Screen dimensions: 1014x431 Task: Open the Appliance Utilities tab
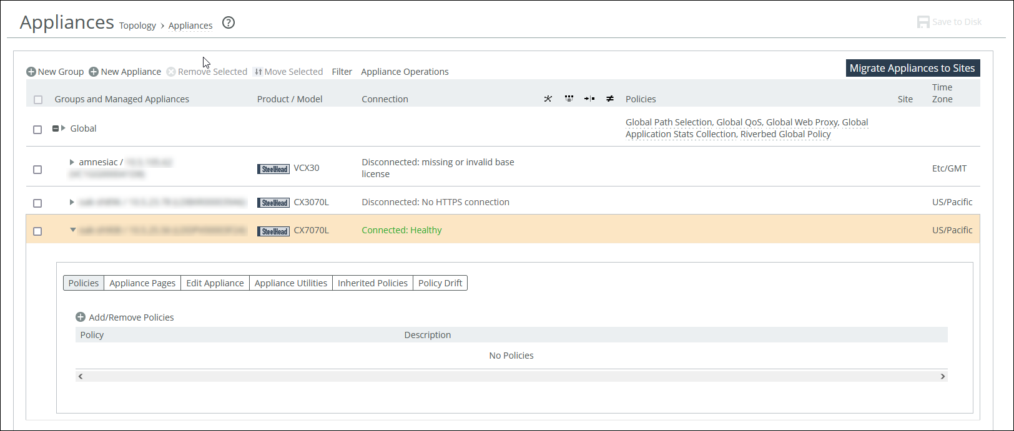(x=290, y=283)
